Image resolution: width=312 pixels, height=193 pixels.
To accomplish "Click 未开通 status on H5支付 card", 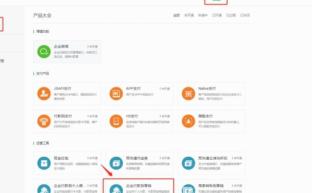I will point(165,116).
